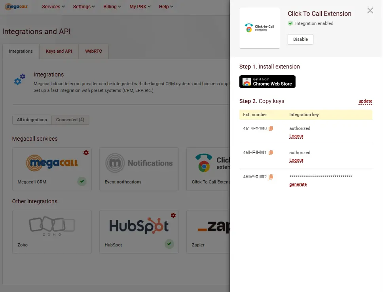
Task: Copy the extension number ending in 0
Action: (271, 128)
